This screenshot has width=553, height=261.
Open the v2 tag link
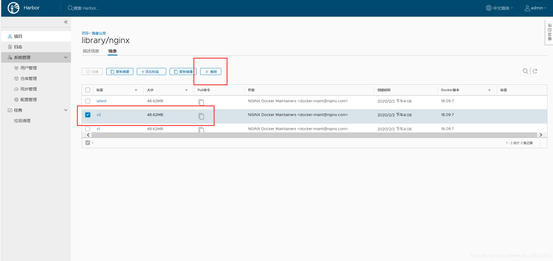coord(99,115)
